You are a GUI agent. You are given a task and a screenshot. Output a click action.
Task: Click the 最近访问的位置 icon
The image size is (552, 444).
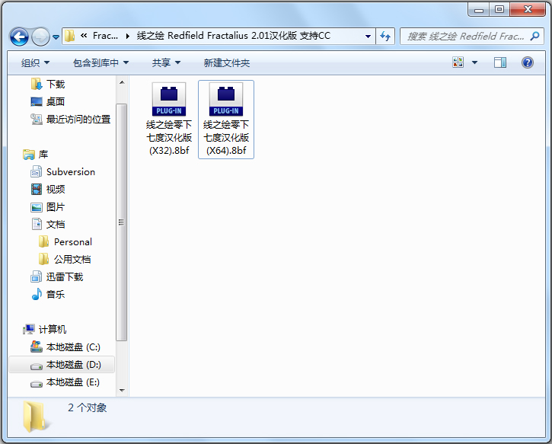coord(37,120)
